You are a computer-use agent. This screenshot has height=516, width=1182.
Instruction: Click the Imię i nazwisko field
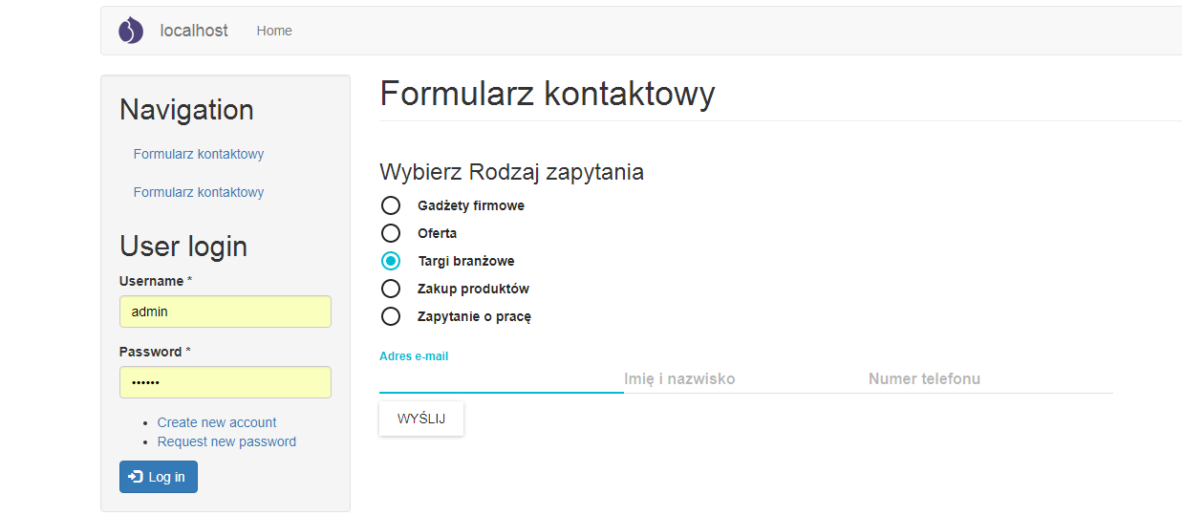coord(746,378)
